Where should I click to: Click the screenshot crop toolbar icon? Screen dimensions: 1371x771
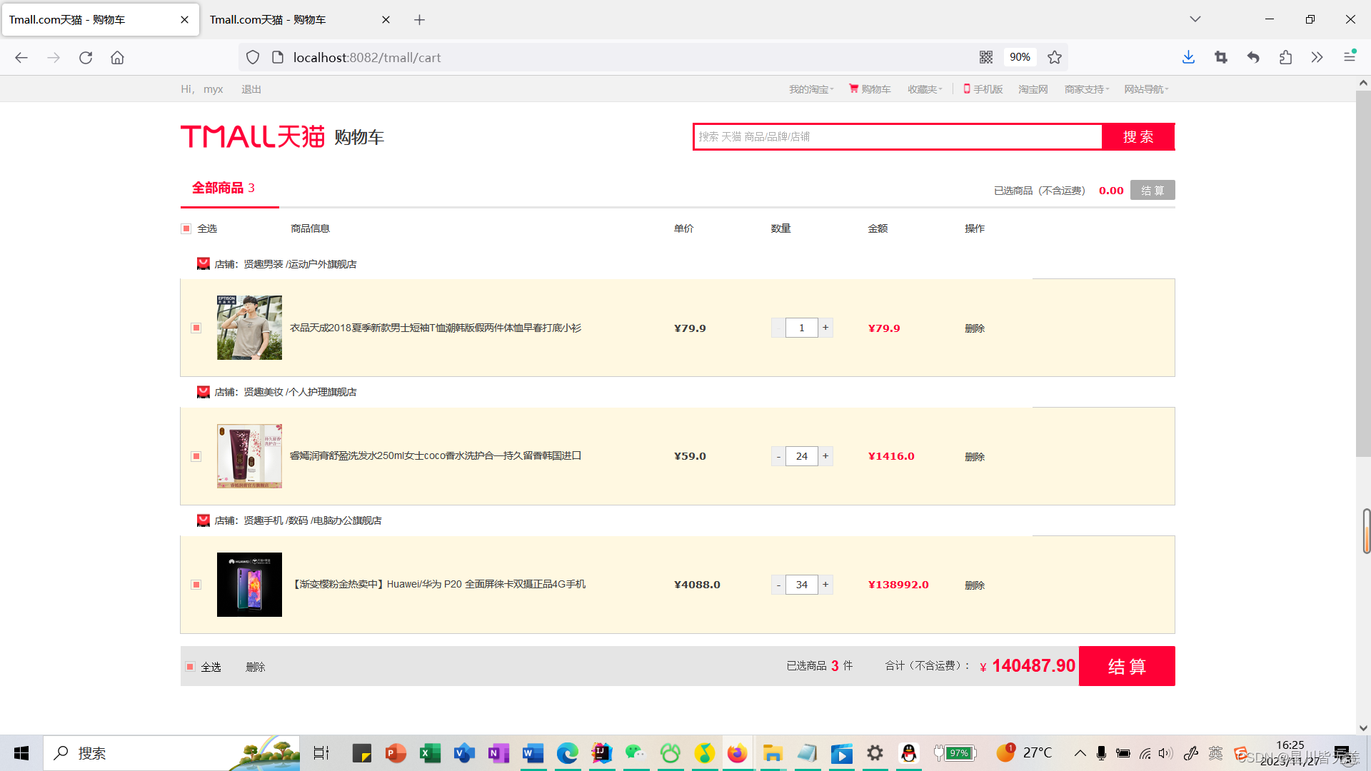point(1221,57)
